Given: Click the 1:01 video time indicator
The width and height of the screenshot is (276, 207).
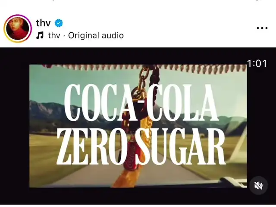Looking at the screenshot, I should (257, 63).
